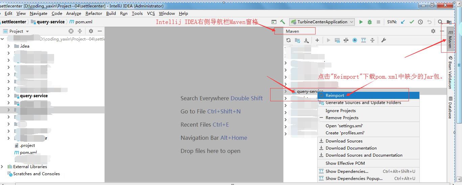
Task: Open the File Edit menu
Action: [8, 14]
